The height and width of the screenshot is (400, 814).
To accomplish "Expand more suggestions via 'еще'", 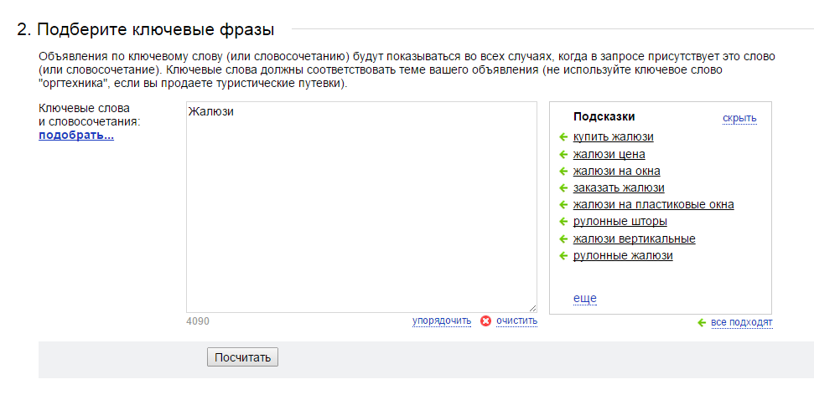I will click(584, 299).
